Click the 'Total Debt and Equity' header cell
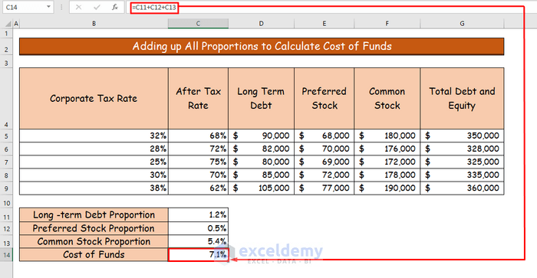 [462, 99]
